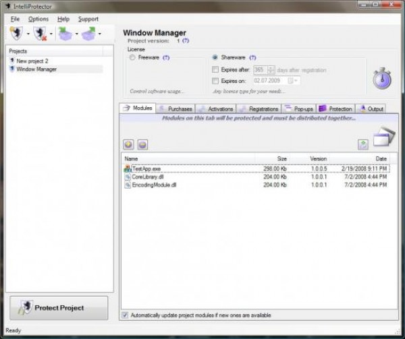
Task: Click the import project box icon
Action: (x=65, y=33)
